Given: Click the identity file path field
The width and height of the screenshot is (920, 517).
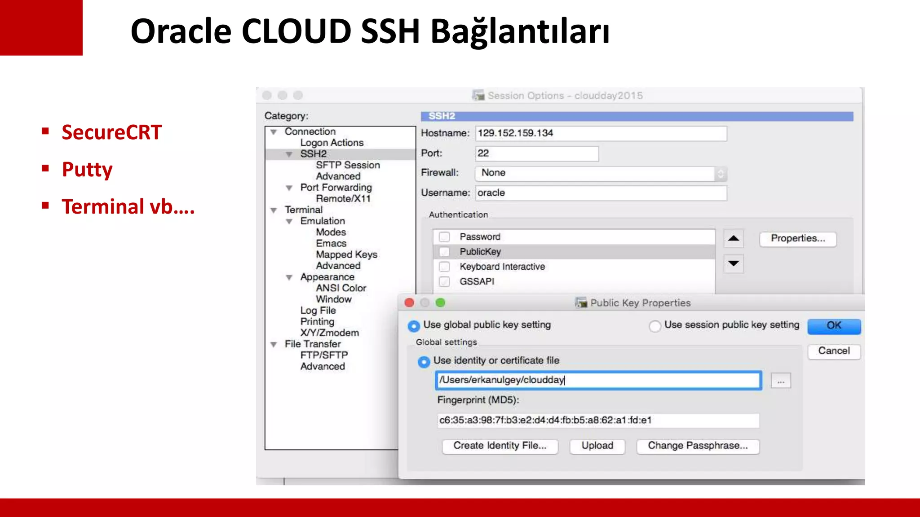Looking at the screenshot, I should pyautogui.click(x=598, y=381).
